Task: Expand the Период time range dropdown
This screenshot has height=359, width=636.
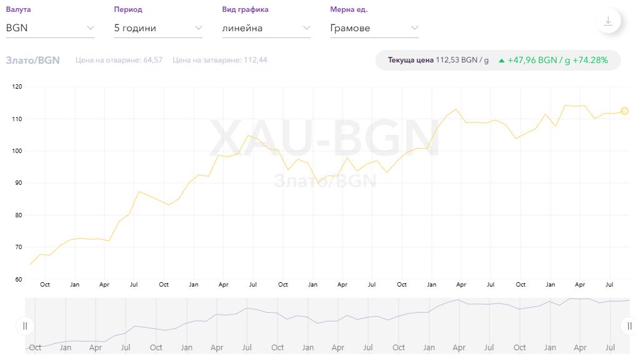Action: [x=158, y=28]
